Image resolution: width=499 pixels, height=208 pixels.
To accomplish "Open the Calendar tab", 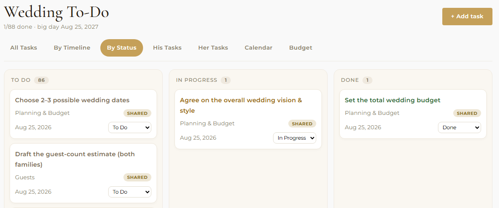I will click(x=258, y=47).
